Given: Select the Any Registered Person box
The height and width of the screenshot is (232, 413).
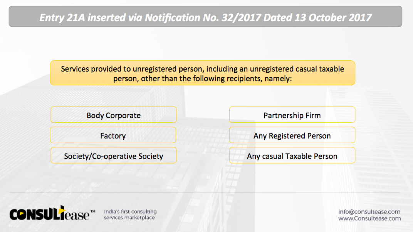Looking at the screenshot, I should pyautogui.click(x=292, y=135).
